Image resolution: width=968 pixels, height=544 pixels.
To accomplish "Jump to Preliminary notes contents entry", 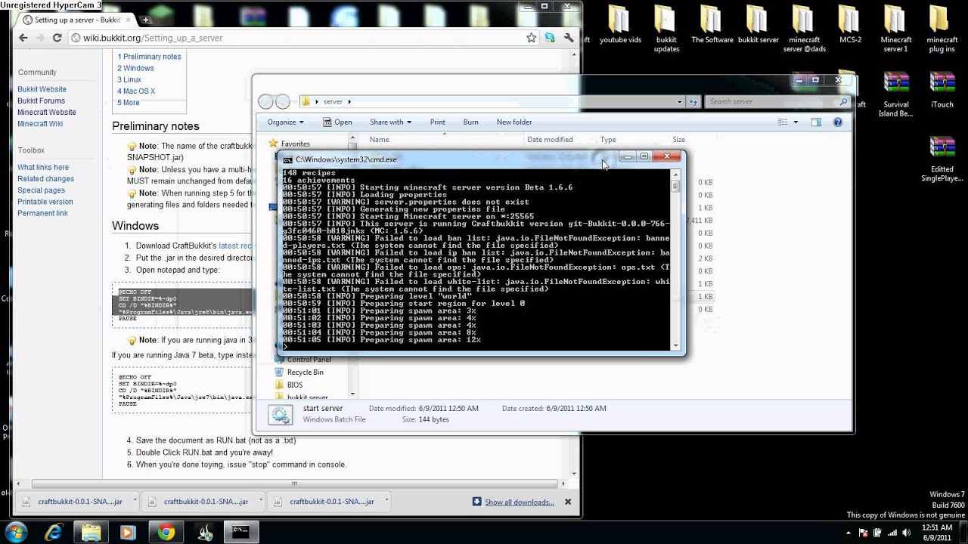I will click(x=149, y=57).
